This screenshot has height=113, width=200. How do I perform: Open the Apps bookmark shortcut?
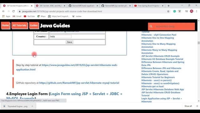click(x=6, y=16)
